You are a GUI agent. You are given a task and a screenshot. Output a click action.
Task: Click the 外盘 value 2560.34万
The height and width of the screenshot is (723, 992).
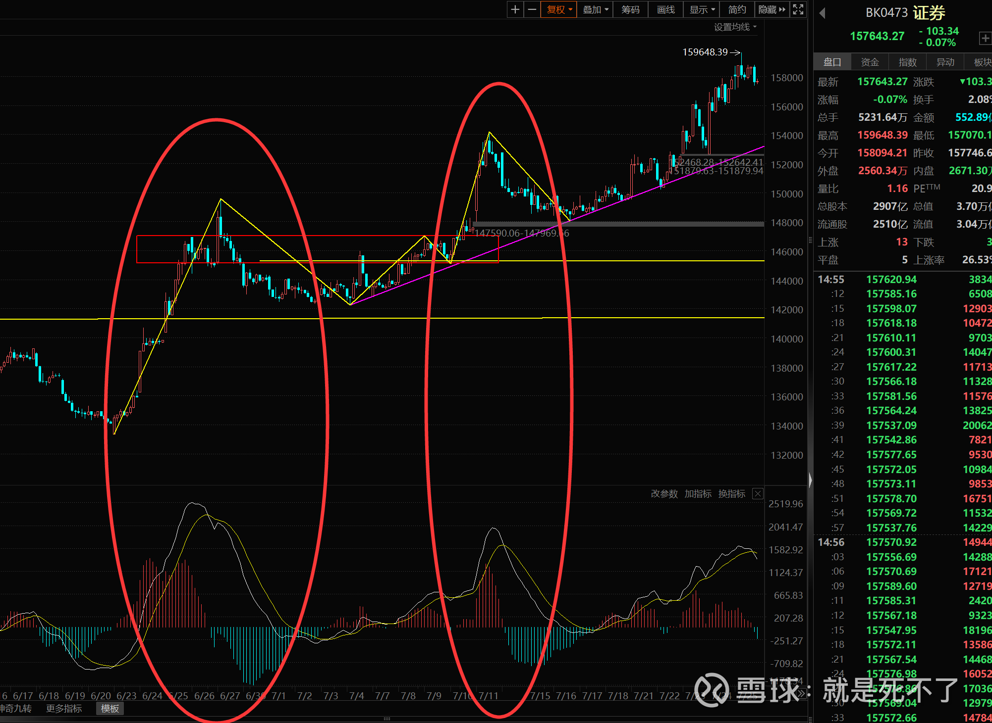[882, 171]
